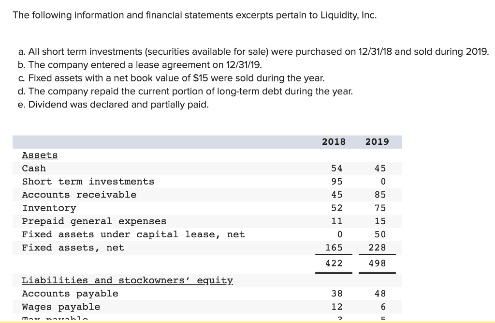Select the Wages payable row label

pos(61,307)
